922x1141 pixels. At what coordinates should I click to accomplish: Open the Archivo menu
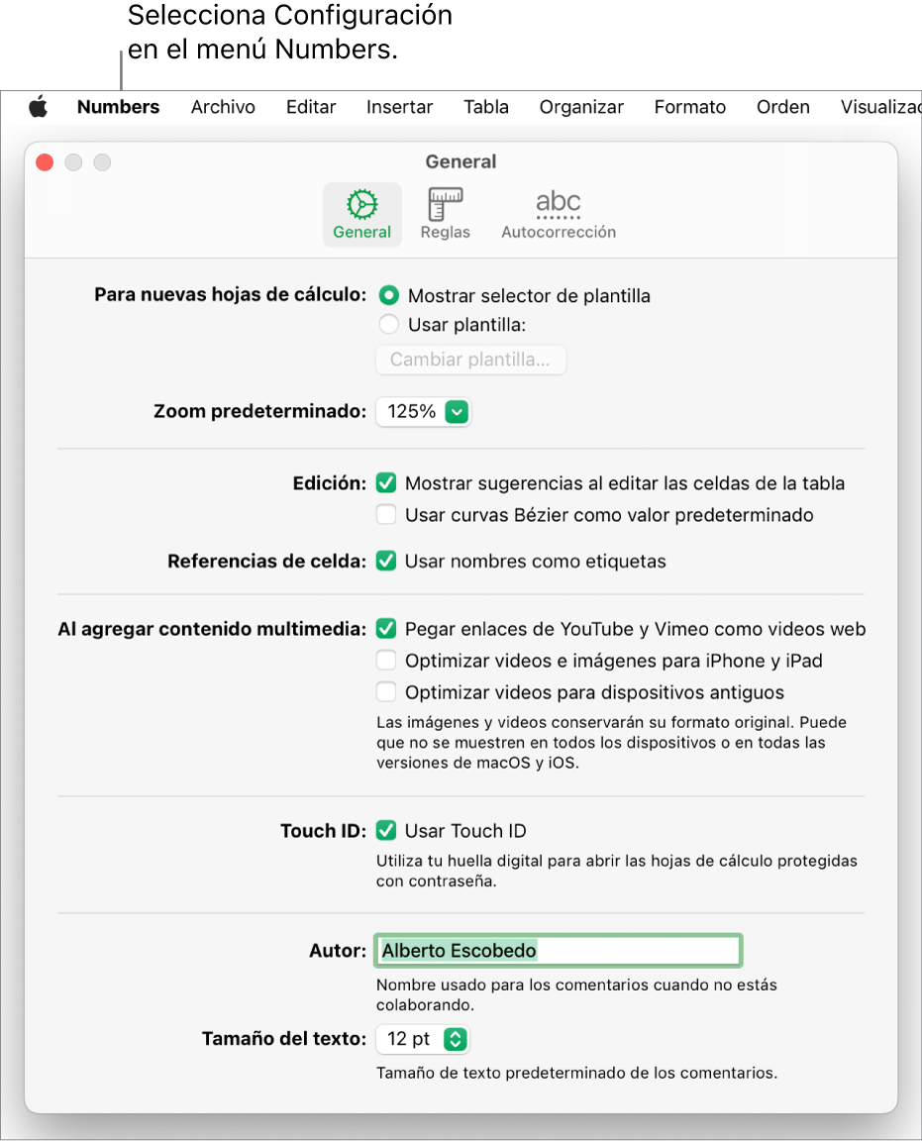pyautogui.click(x=223, y=107)
